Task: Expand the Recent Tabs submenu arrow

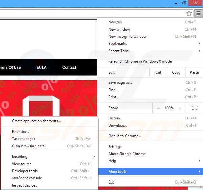Action: (200, 51)
